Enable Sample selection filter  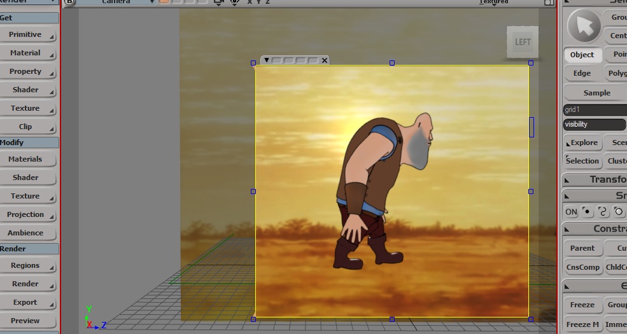[x=596, y=93]
